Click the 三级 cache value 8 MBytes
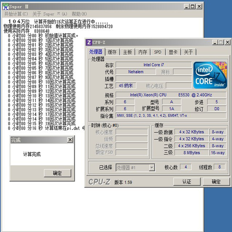The height and width of the screenshot is (232, 232). [x=192, y=153]
